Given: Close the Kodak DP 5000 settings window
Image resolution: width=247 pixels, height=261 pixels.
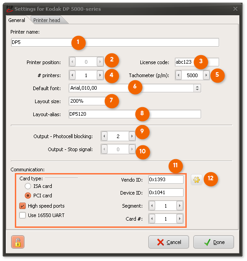Looking at the screenshot, I should click(235, 9).
